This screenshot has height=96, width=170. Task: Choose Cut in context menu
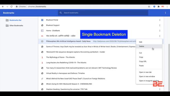click(149, 53)
